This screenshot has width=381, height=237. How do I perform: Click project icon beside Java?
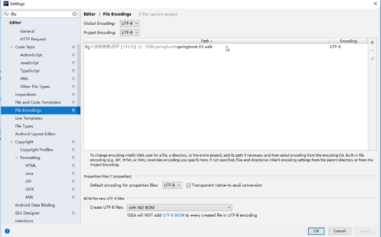74,174
